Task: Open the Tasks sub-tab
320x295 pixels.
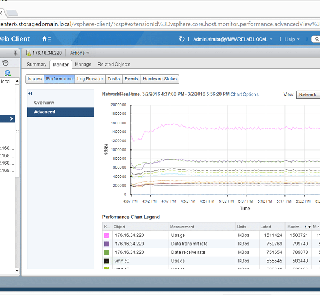Action: [114, 79]
